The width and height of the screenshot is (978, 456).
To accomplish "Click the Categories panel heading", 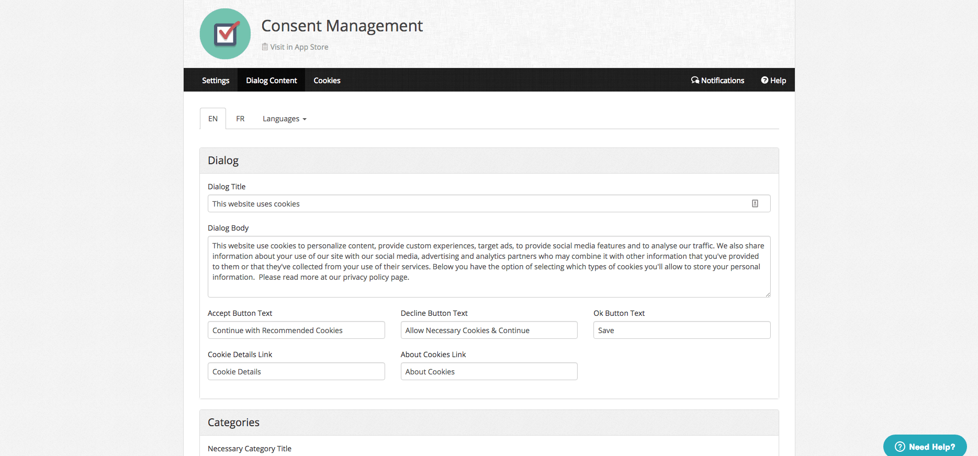I will (x=233, y=423).
